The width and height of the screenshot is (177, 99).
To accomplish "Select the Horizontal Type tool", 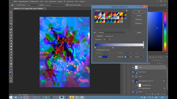I will pyautogui.click(x=11, y=55).
